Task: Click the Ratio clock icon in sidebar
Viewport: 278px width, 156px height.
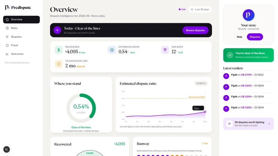Action: [7, 28]
